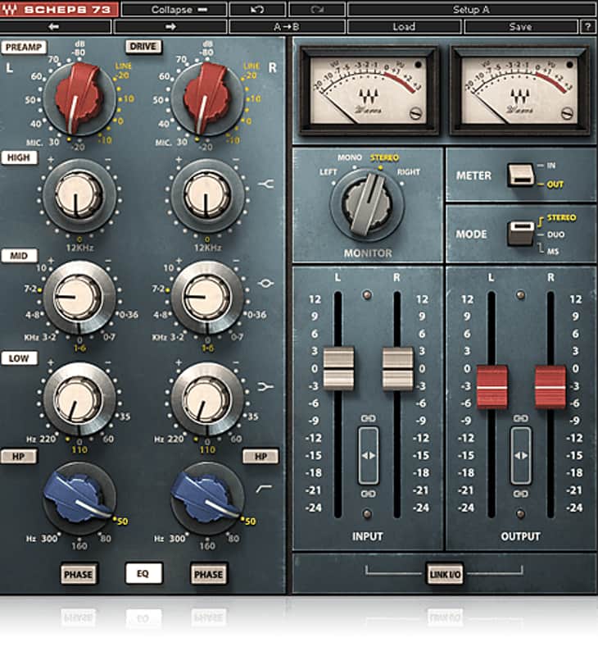Toggle the LOW band button
598x656 pixels.
coord(19,358)
